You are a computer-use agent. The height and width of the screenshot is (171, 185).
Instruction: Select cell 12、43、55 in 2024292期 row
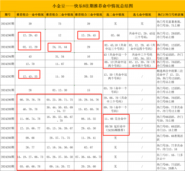click(30, 76)
